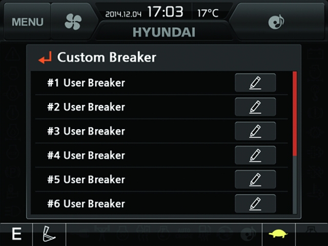Viewport: 328px width, 246px height.
Task: Select the #4 User Breaker entry
Action: (x=86, y=155)
